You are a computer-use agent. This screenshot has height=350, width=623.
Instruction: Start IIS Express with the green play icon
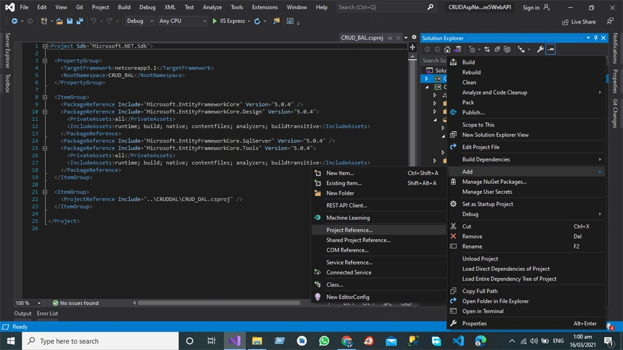[x=215, y=21]
